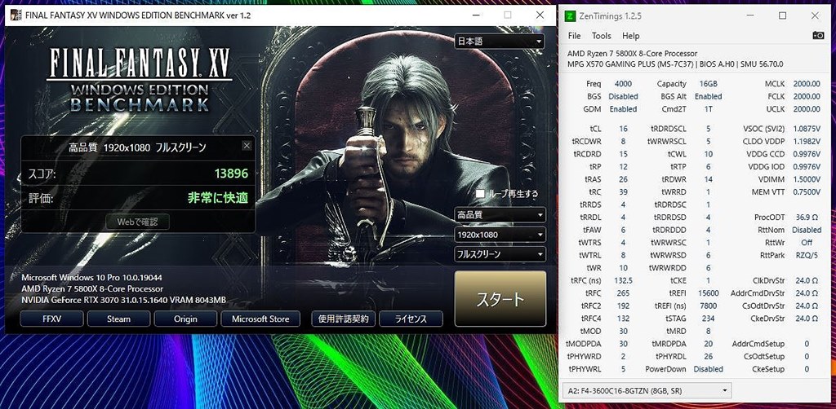
Task: Close the score result panel with X
Action: click(x=247, y=145)
